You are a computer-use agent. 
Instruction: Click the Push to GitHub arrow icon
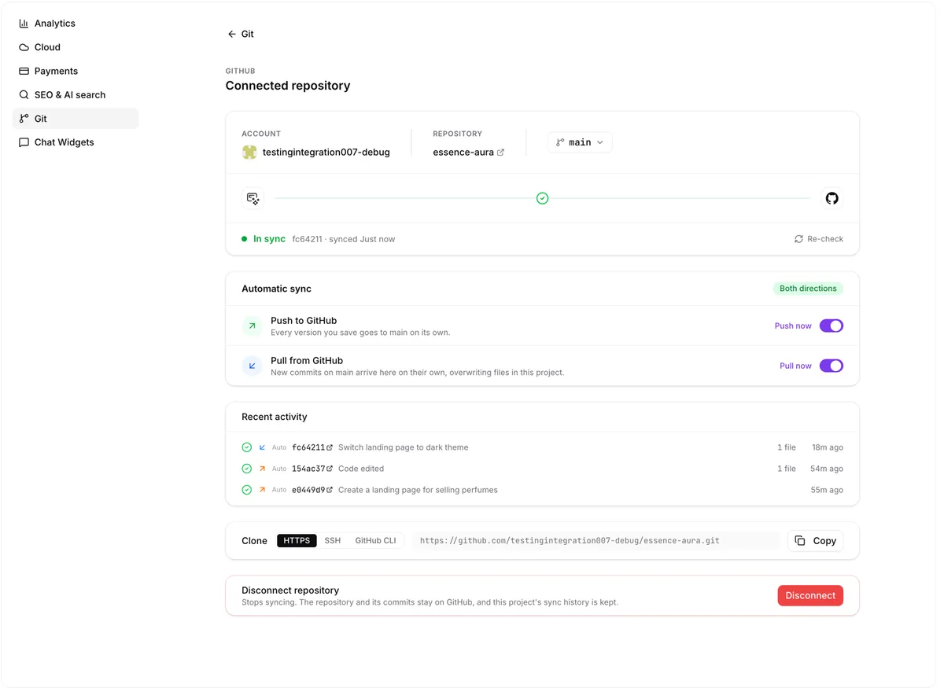pyautogui.click(x=252, y=326)
